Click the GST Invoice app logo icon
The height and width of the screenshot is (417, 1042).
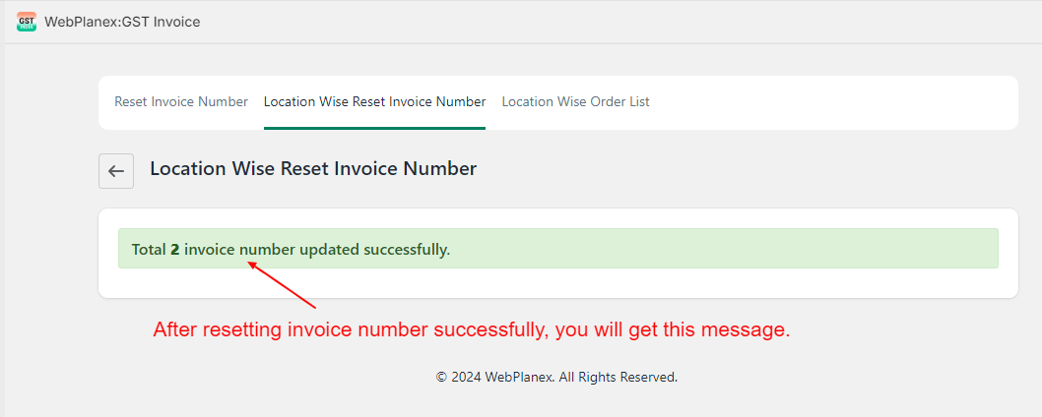click(27, 22)
